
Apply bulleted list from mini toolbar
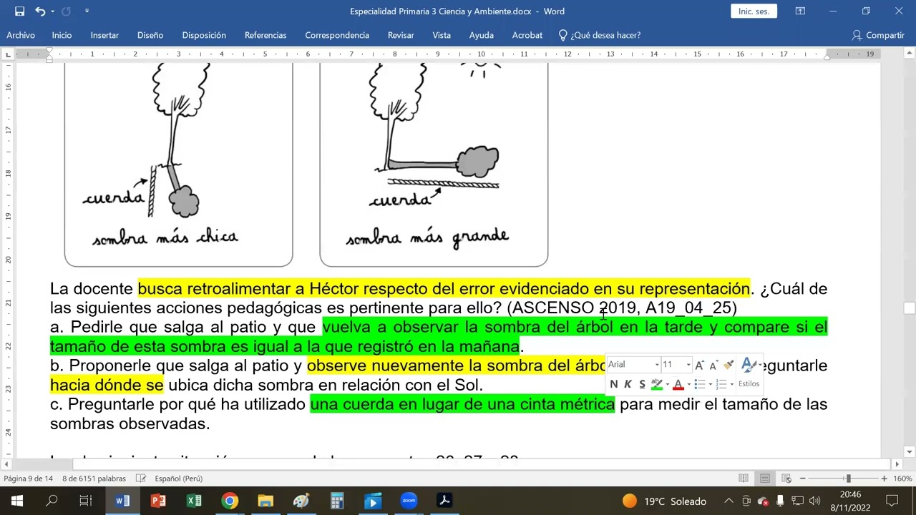click(x=700, y=384)
